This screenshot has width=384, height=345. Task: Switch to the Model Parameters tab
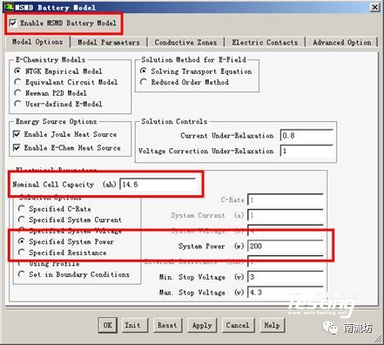coord(109,43)
